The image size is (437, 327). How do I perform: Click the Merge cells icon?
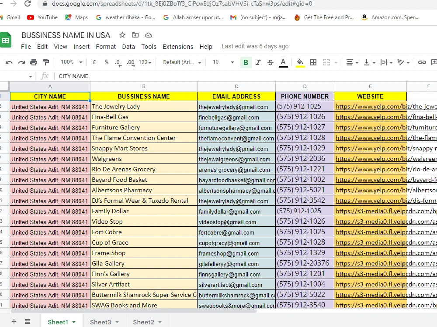tap(326, 62)
